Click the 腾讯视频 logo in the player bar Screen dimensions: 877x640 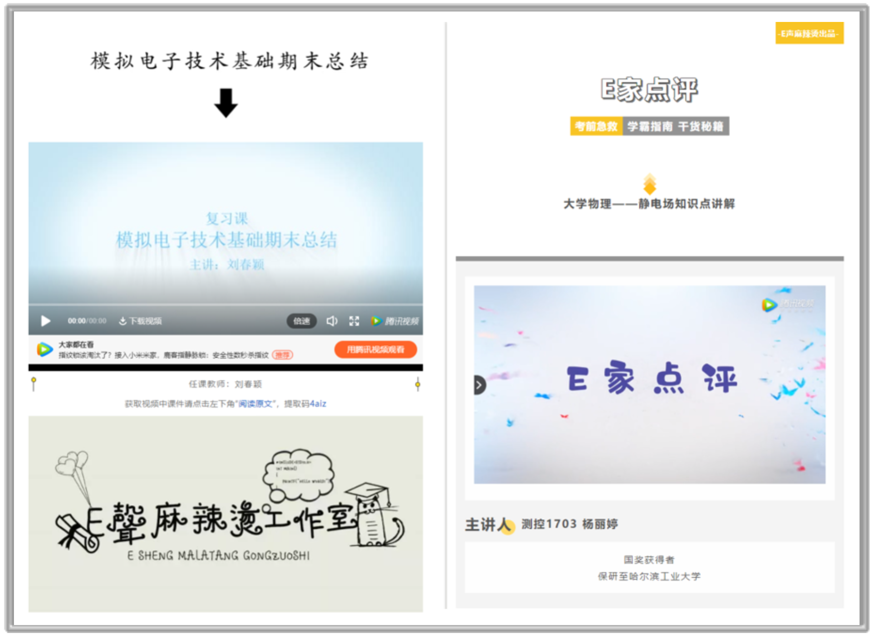pyautogui.click(x=395, y=321)
